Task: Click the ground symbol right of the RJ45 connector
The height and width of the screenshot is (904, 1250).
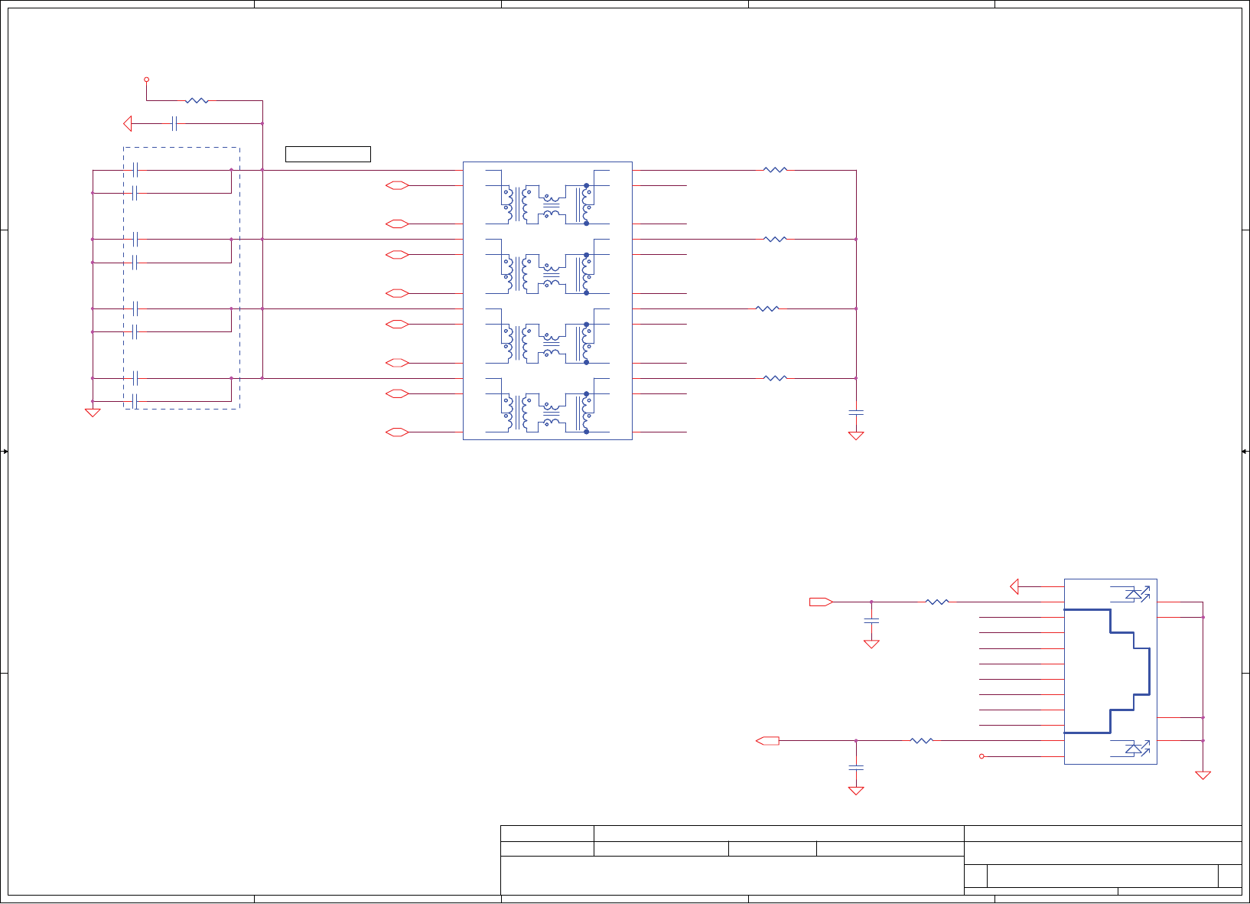Action: point(1203,775)
